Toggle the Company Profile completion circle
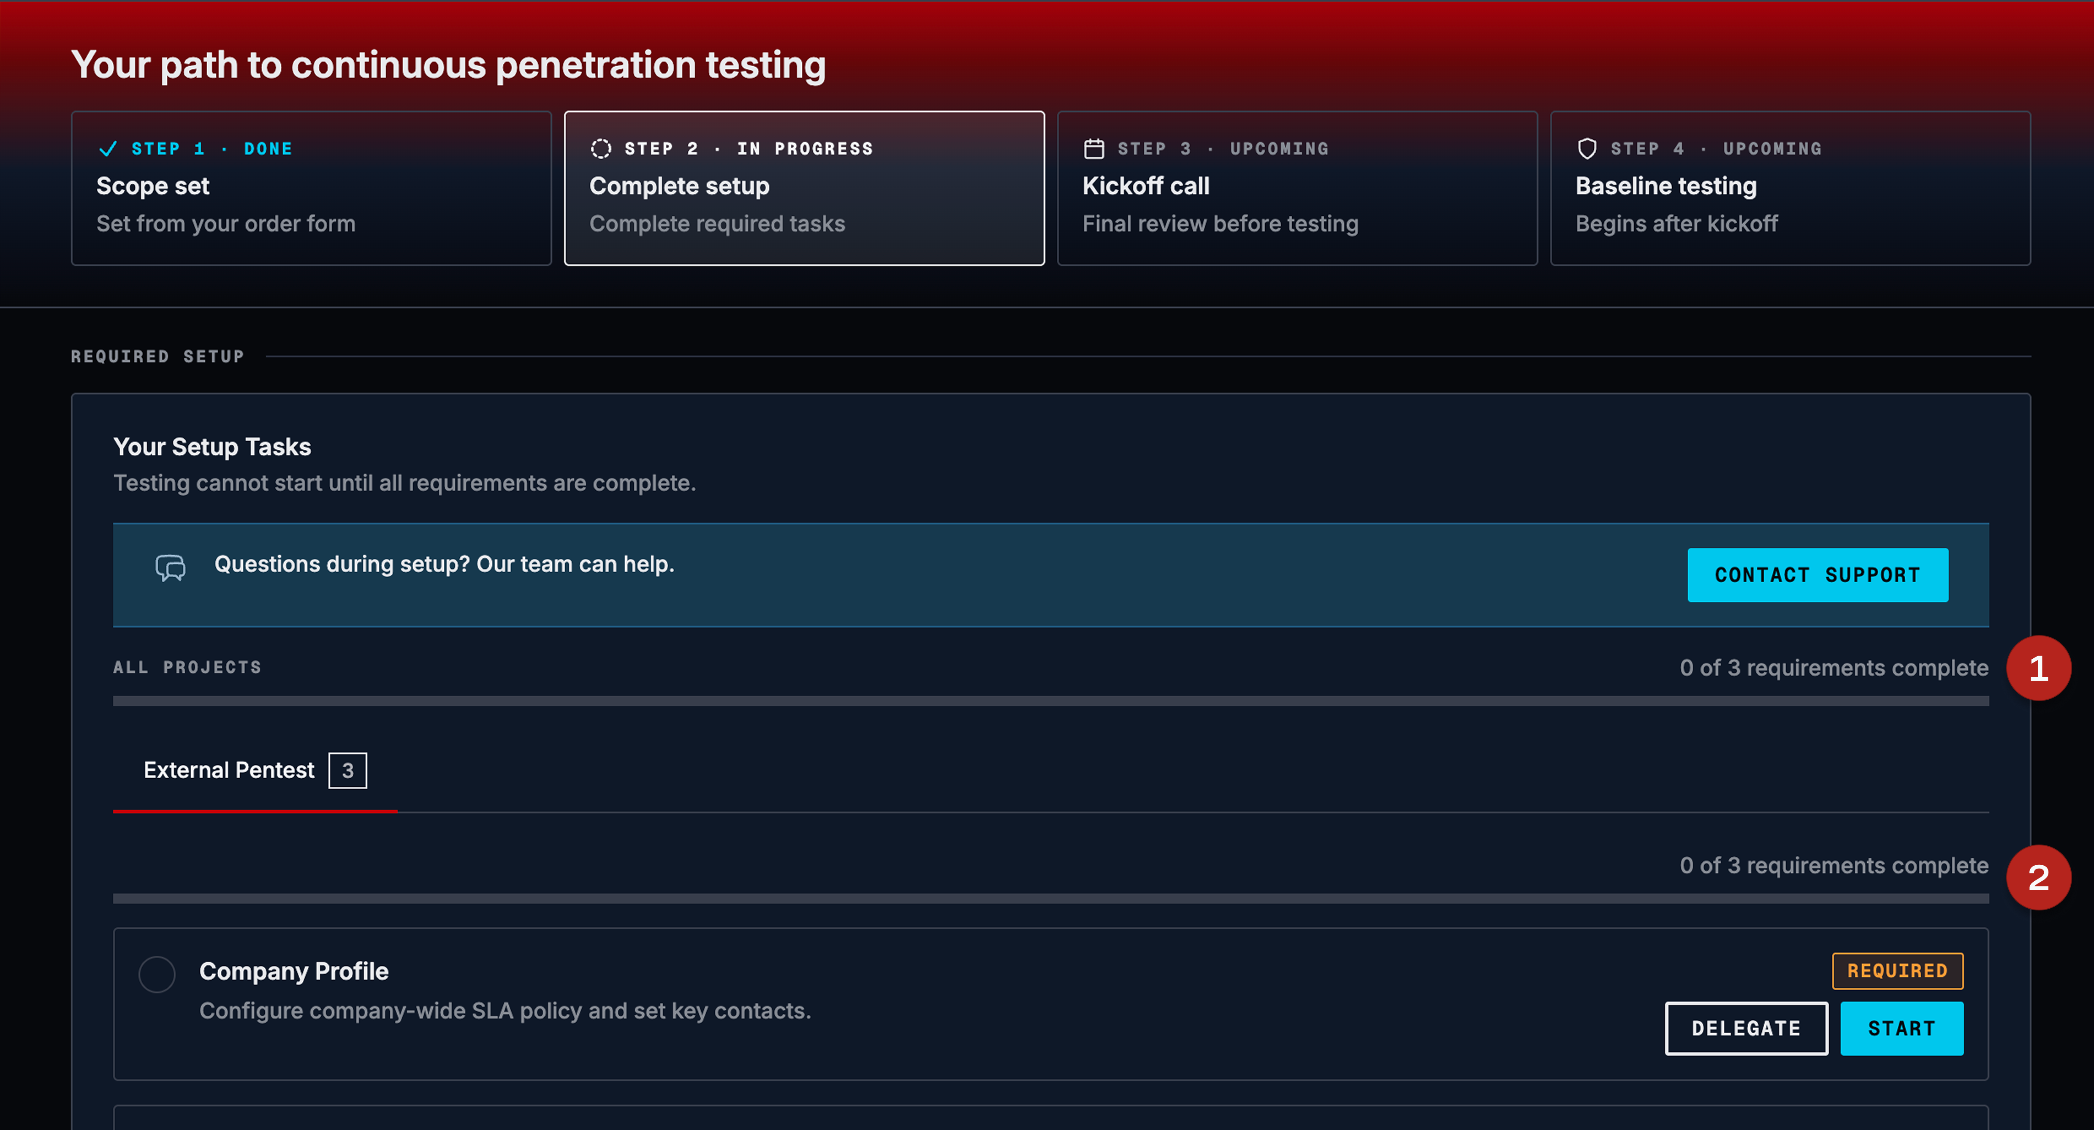The height and width of the screenshot is (1130, 2094). coord(157,974)
